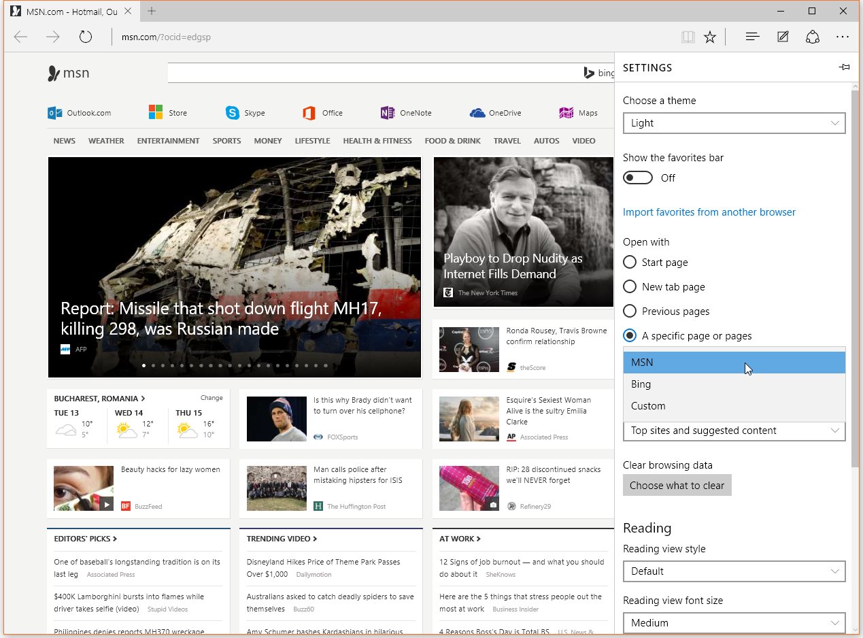Click the Refresh page icon
The width and height of the screenshot is (863, 638).
click(x=85, y=37)
